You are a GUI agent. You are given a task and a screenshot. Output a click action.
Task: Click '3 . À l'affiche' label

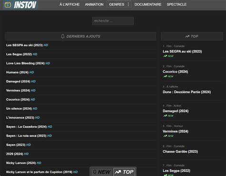pyautogui.click(x=170, y=87)
